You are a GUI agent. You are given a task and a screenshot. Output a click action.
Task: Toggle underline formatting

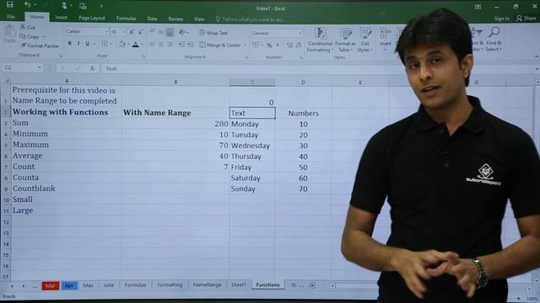88,44
